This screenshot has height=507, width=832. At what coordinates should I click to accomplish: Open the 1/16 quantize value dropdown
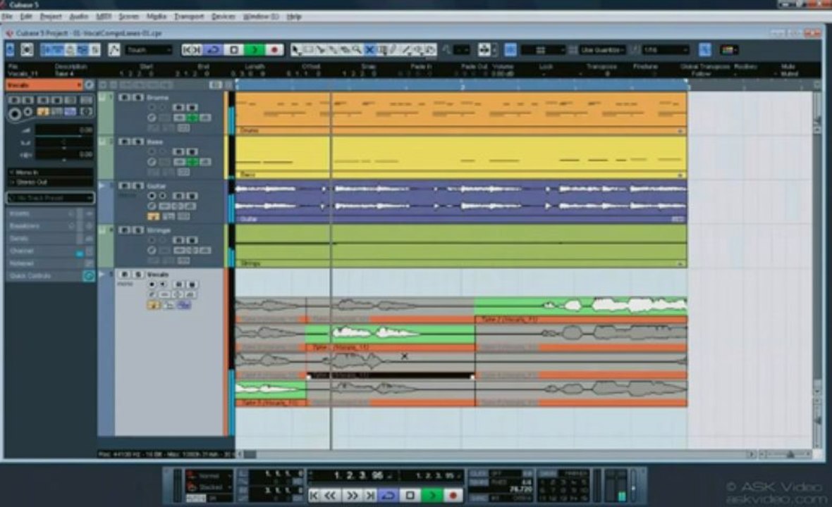(x=665, y=50)
